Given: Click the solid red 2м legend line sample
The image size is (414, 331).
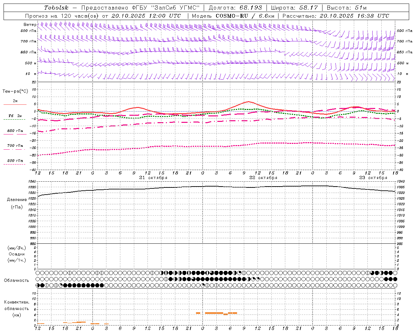Looking at the screenshot, I should 15,104.
